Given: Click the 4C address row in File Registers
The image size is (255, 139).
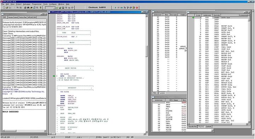Looking at the screenshot, I should (169, 17).
